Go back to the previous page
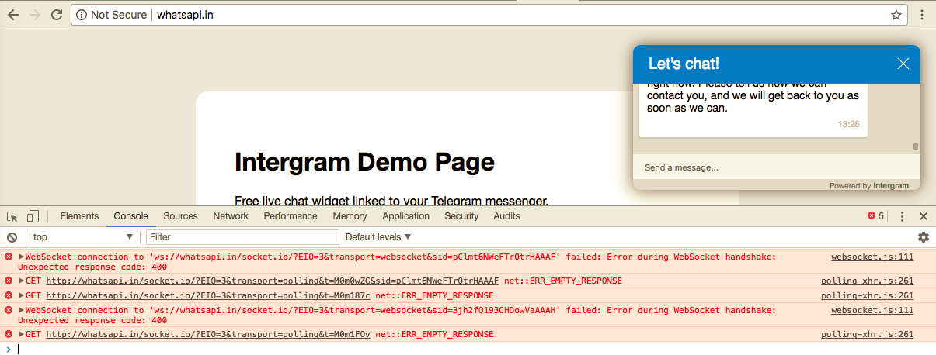The width and height of the screenshot is (936, 355). click(12, 15)
